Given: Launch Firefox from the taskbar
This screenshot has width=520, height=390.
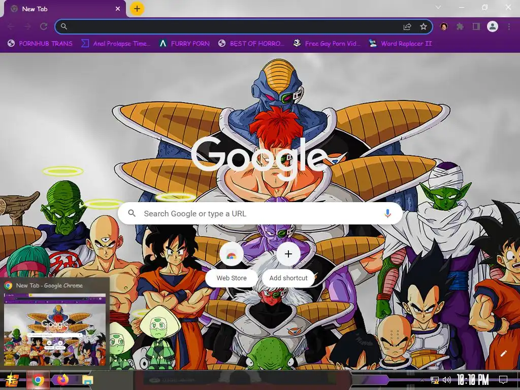Looking at the screenshot, I should coord(62,380).
